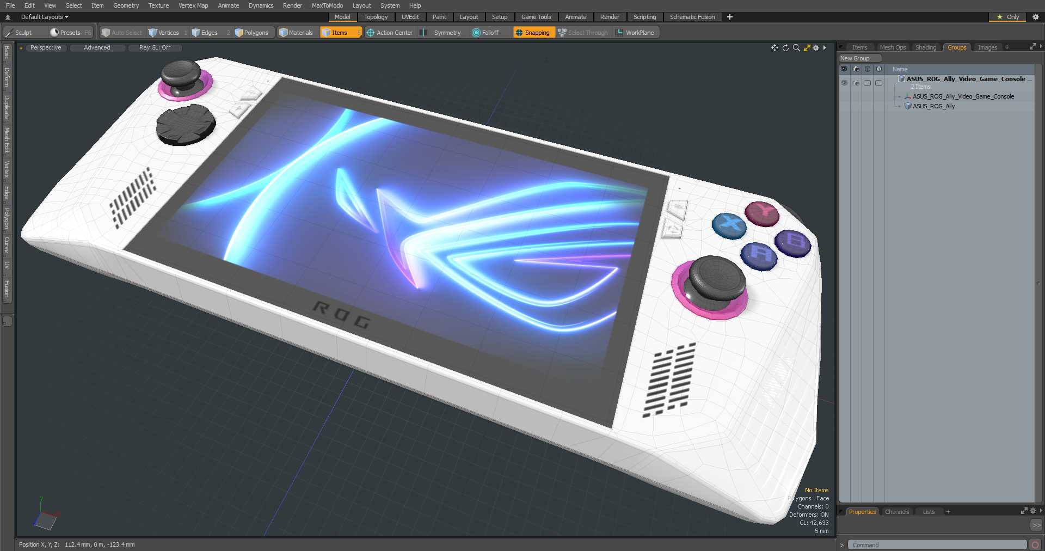The width and height of the screenshot is (1045, 551).
Task: Open the MaxToModo menu
Action: tap(327, 5)
